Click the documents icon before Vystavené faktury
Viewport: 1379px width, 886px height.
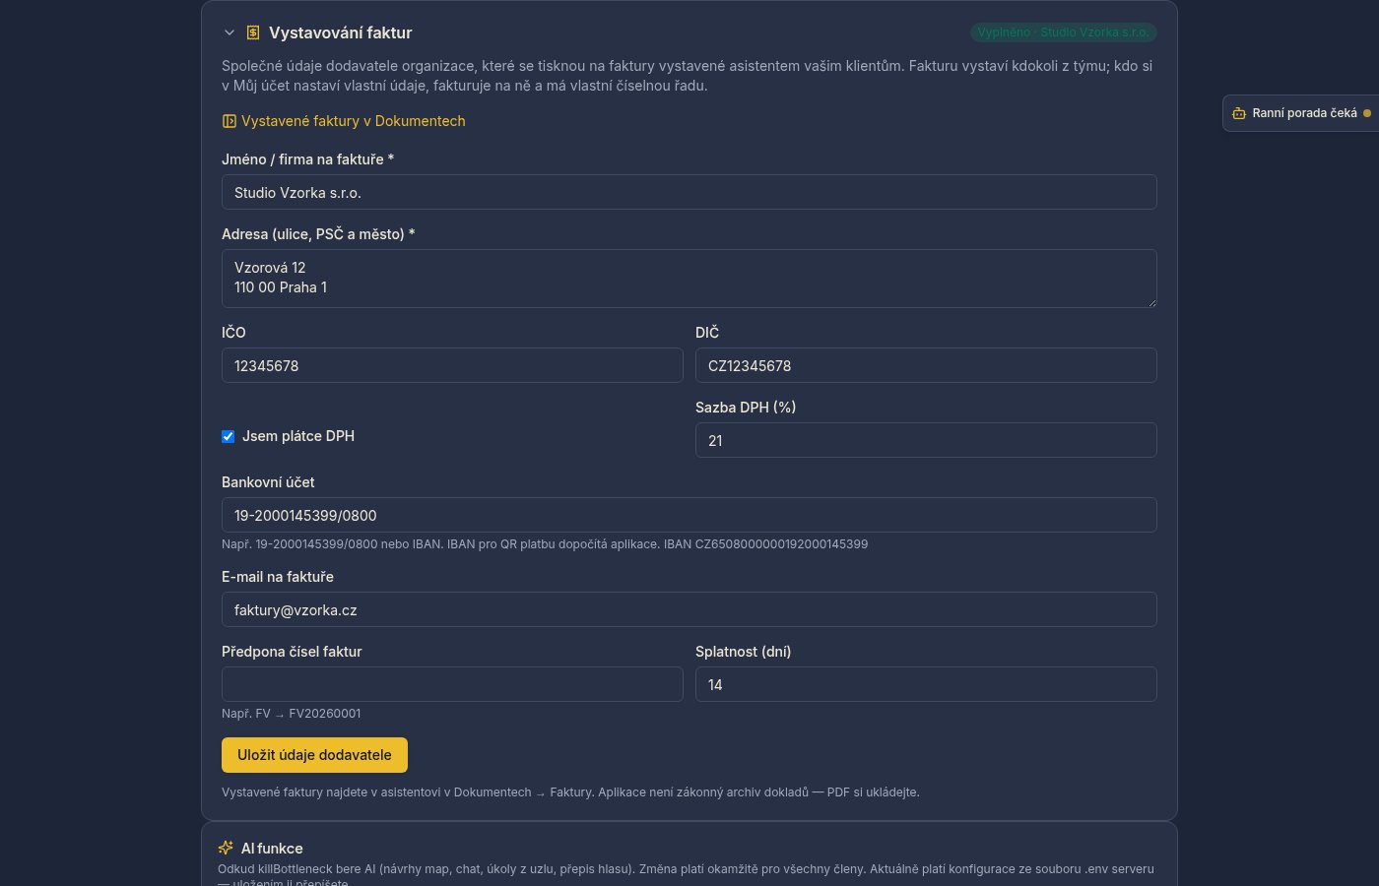(x=230, y=121)
